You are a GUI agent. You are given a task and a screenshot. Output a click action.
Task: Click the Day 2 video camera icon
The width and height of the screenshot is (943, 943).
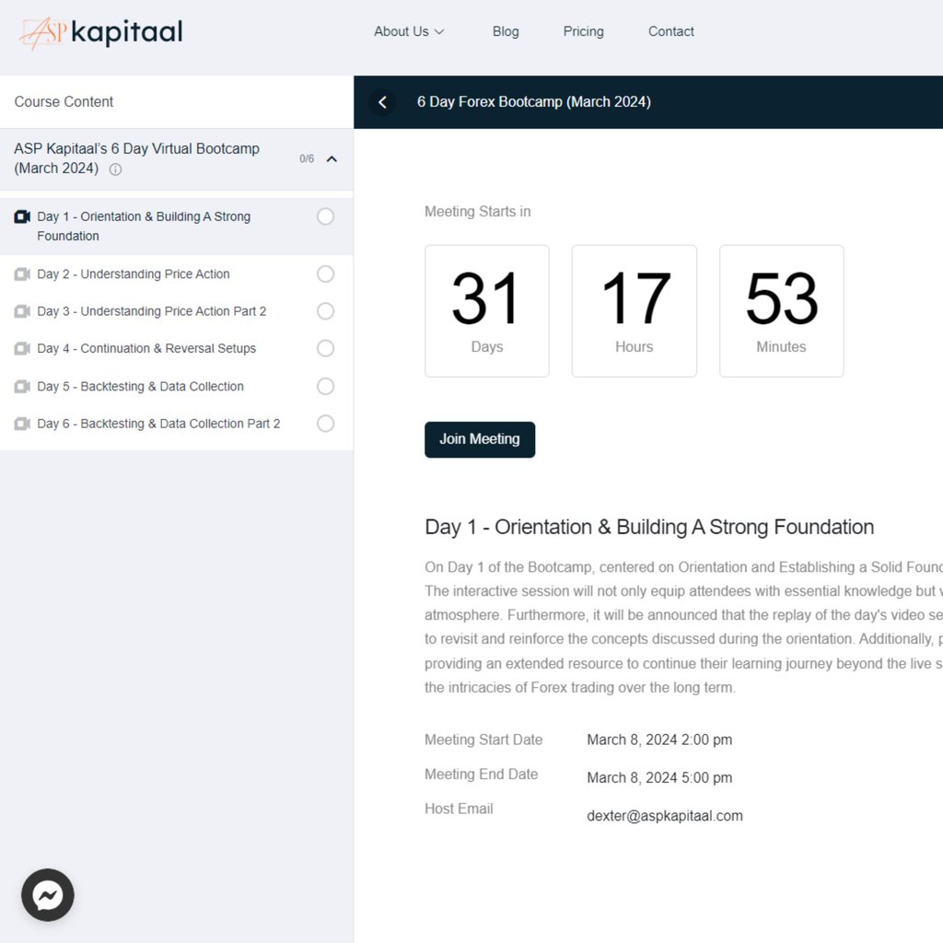(x=22, y=274)
